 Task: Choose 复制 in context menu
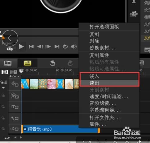pyautogui.click(x=109, y=34)
